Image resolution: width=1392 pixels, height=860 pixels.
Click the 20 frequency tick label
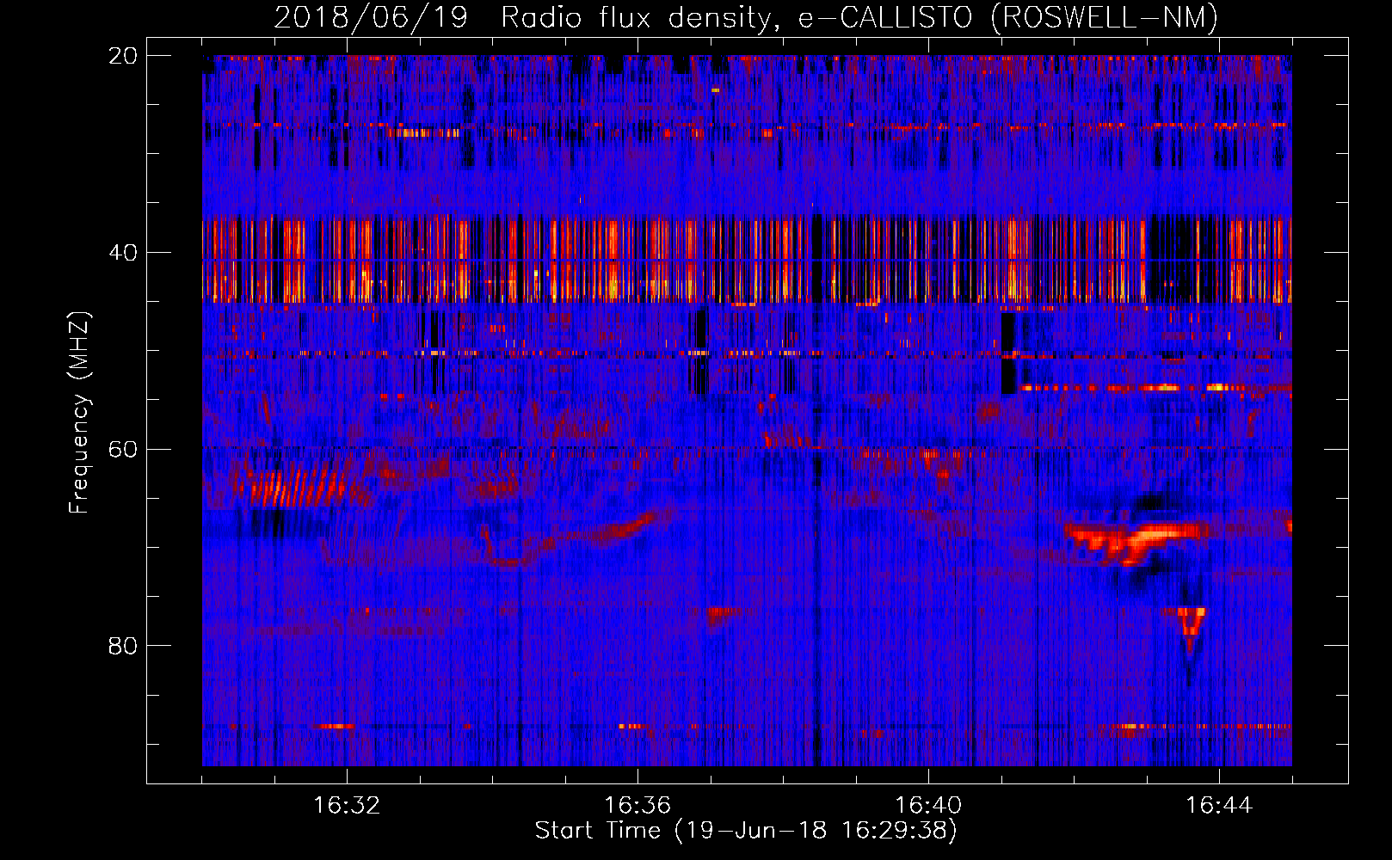(x=123, y=56)
